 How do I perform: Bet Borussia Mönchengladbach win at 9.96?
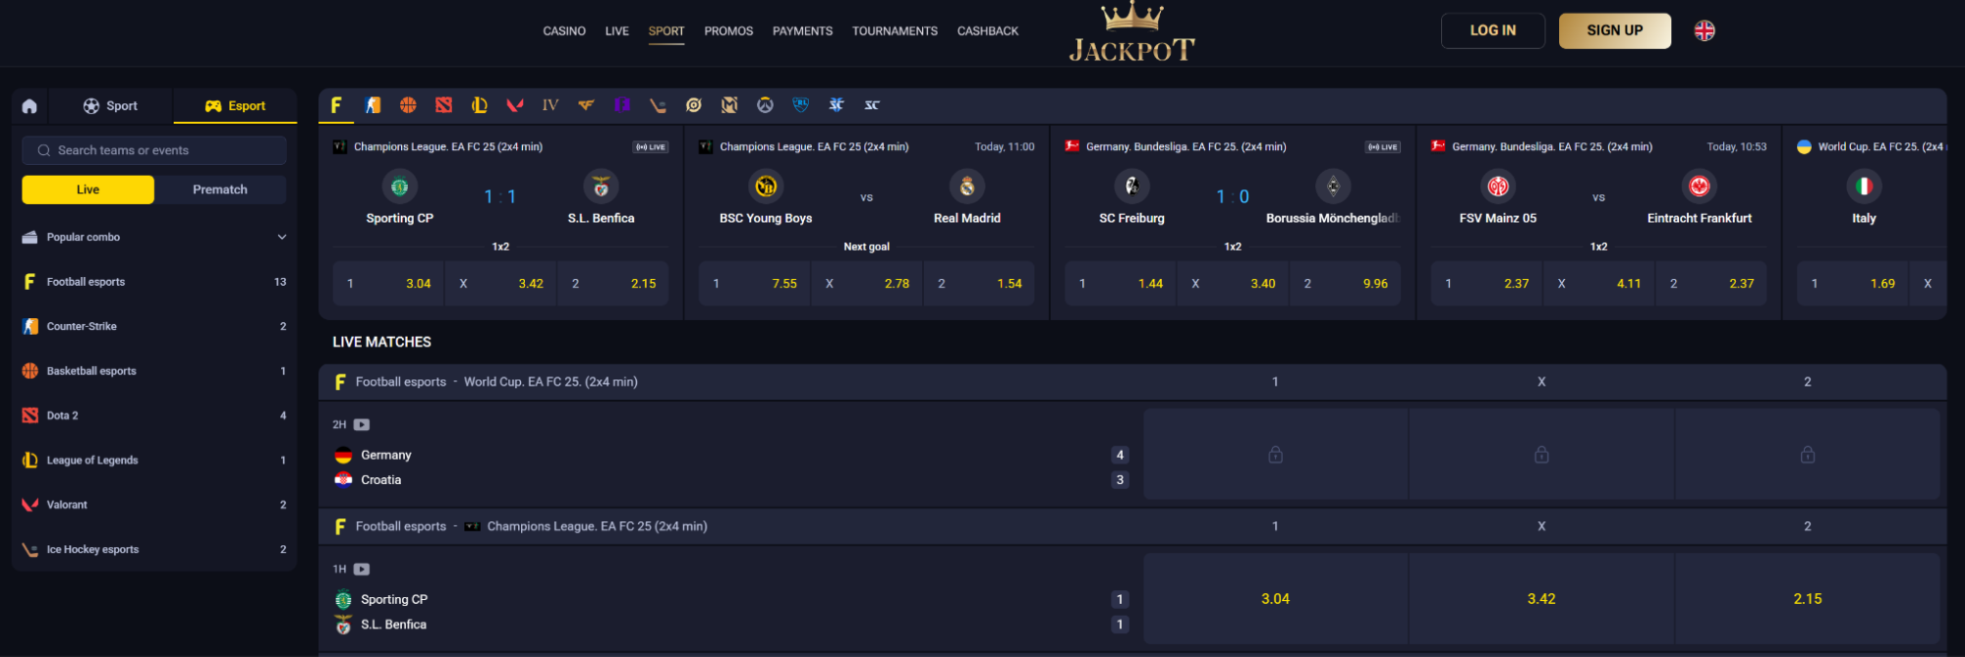(x=1346, y=284)
